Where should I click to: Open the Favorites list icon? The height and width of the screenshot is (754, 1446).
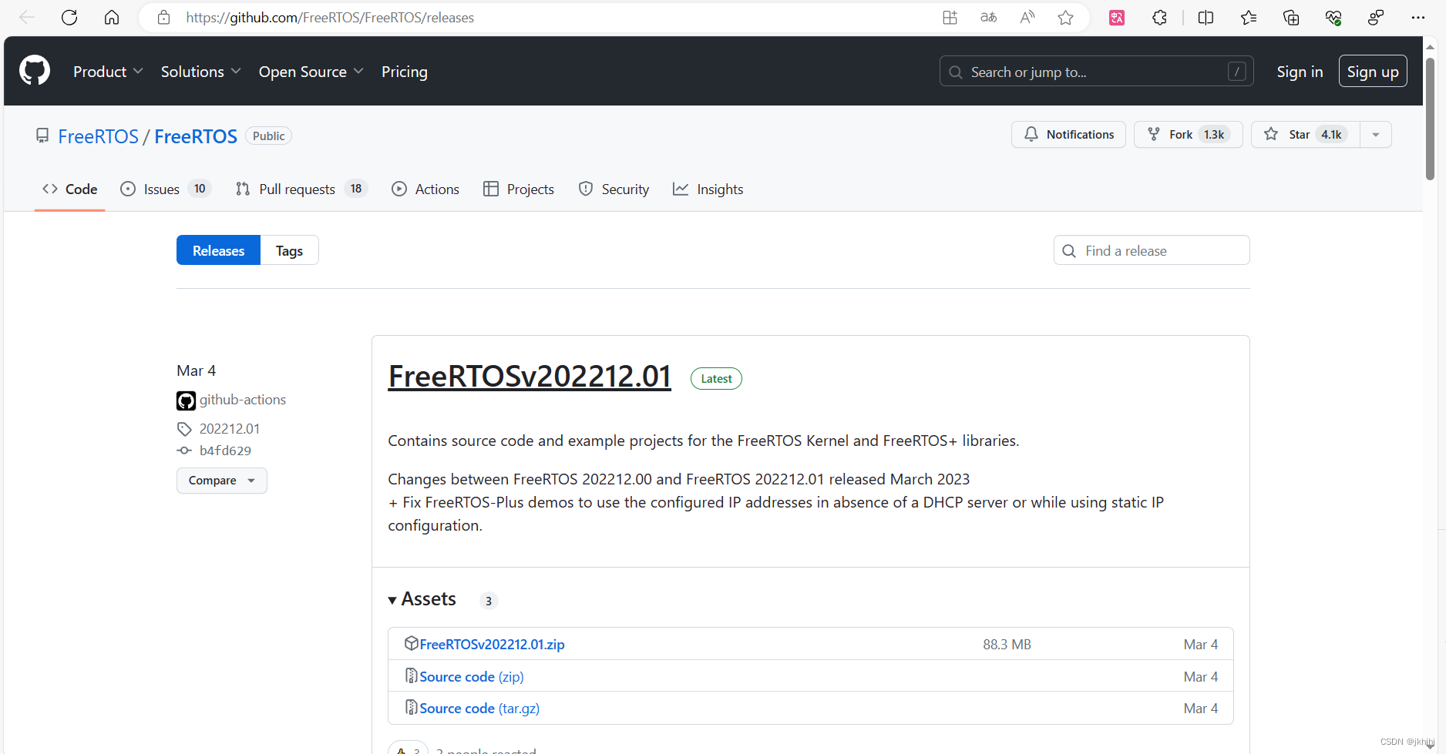tap(1249, 18)
